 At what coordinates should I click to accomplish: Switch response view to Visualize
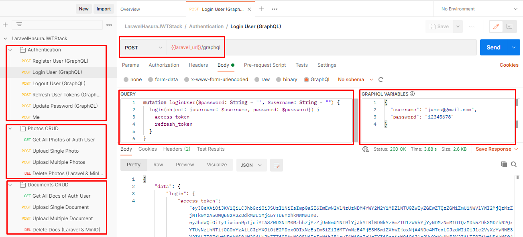click(217, 165)
